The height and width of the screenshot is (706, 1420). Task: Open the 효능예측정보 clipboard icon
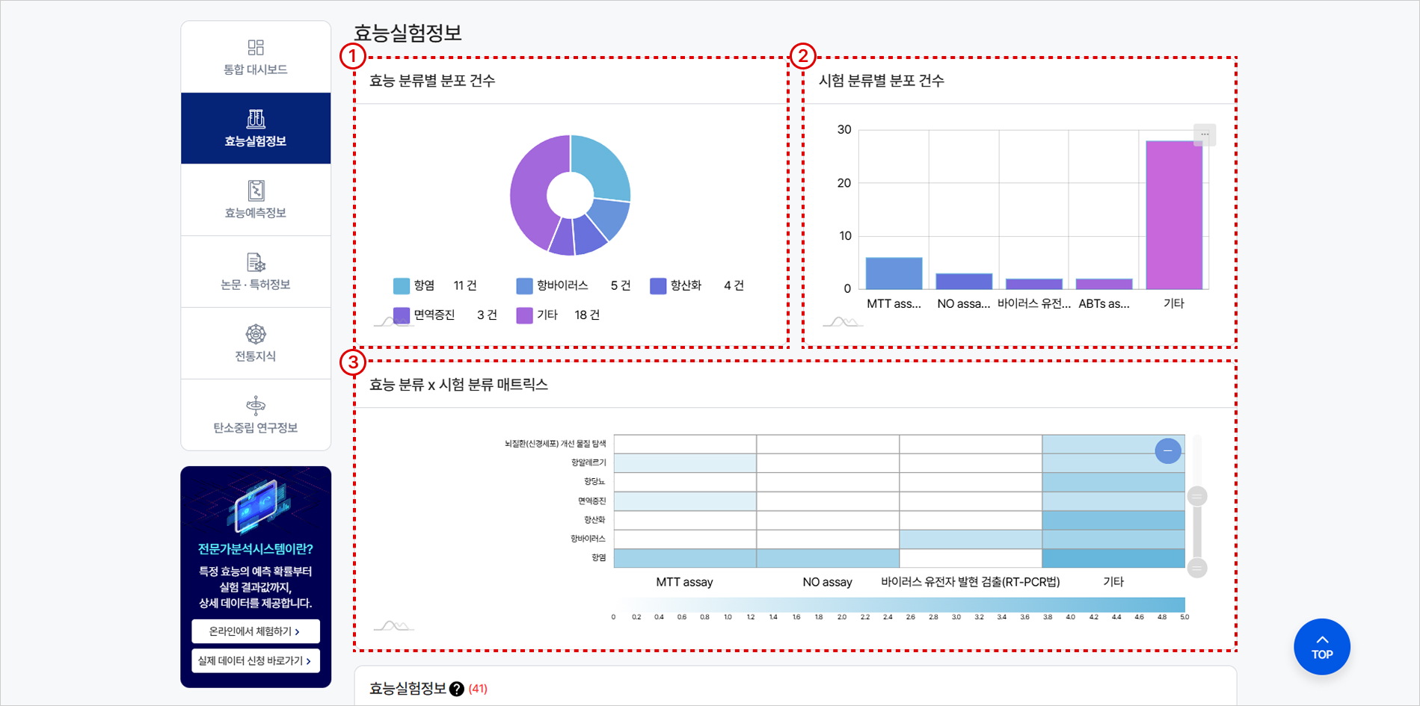tap(256, 191)
